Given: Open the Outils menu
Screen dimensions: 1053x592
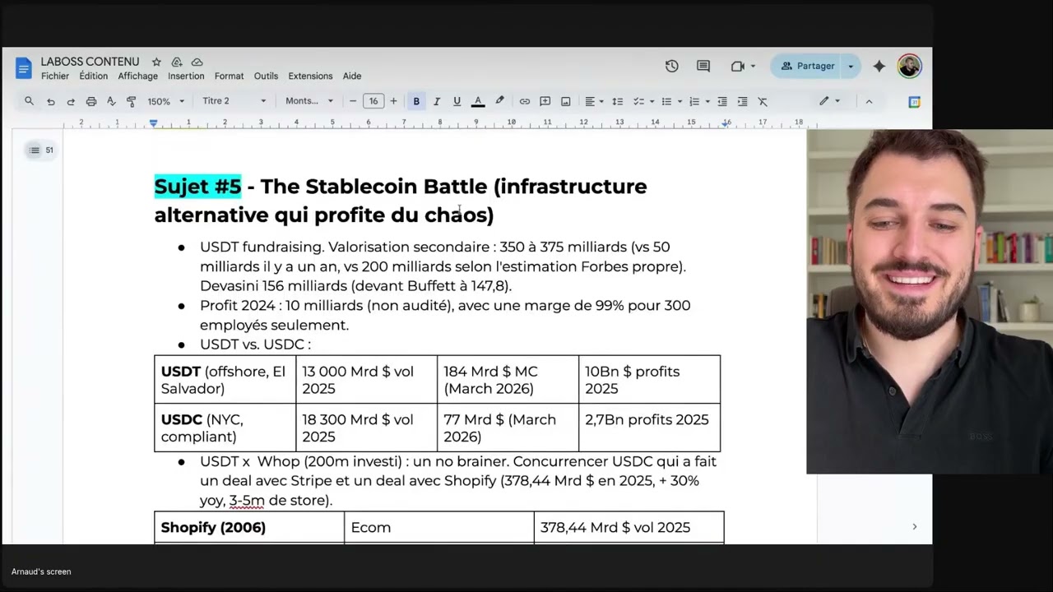Looking at the screenshot, I should point(266,76).
